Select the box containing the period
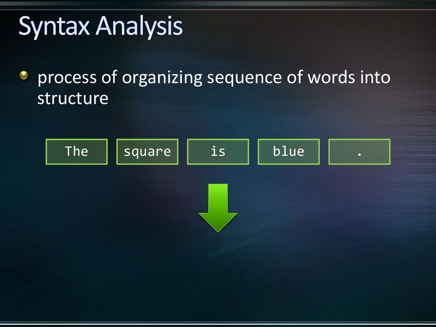 pyautogui.click(x=359, y=152)
